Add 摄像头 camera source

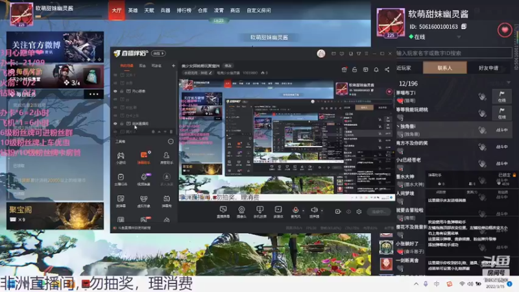click(x=241, y=212)
